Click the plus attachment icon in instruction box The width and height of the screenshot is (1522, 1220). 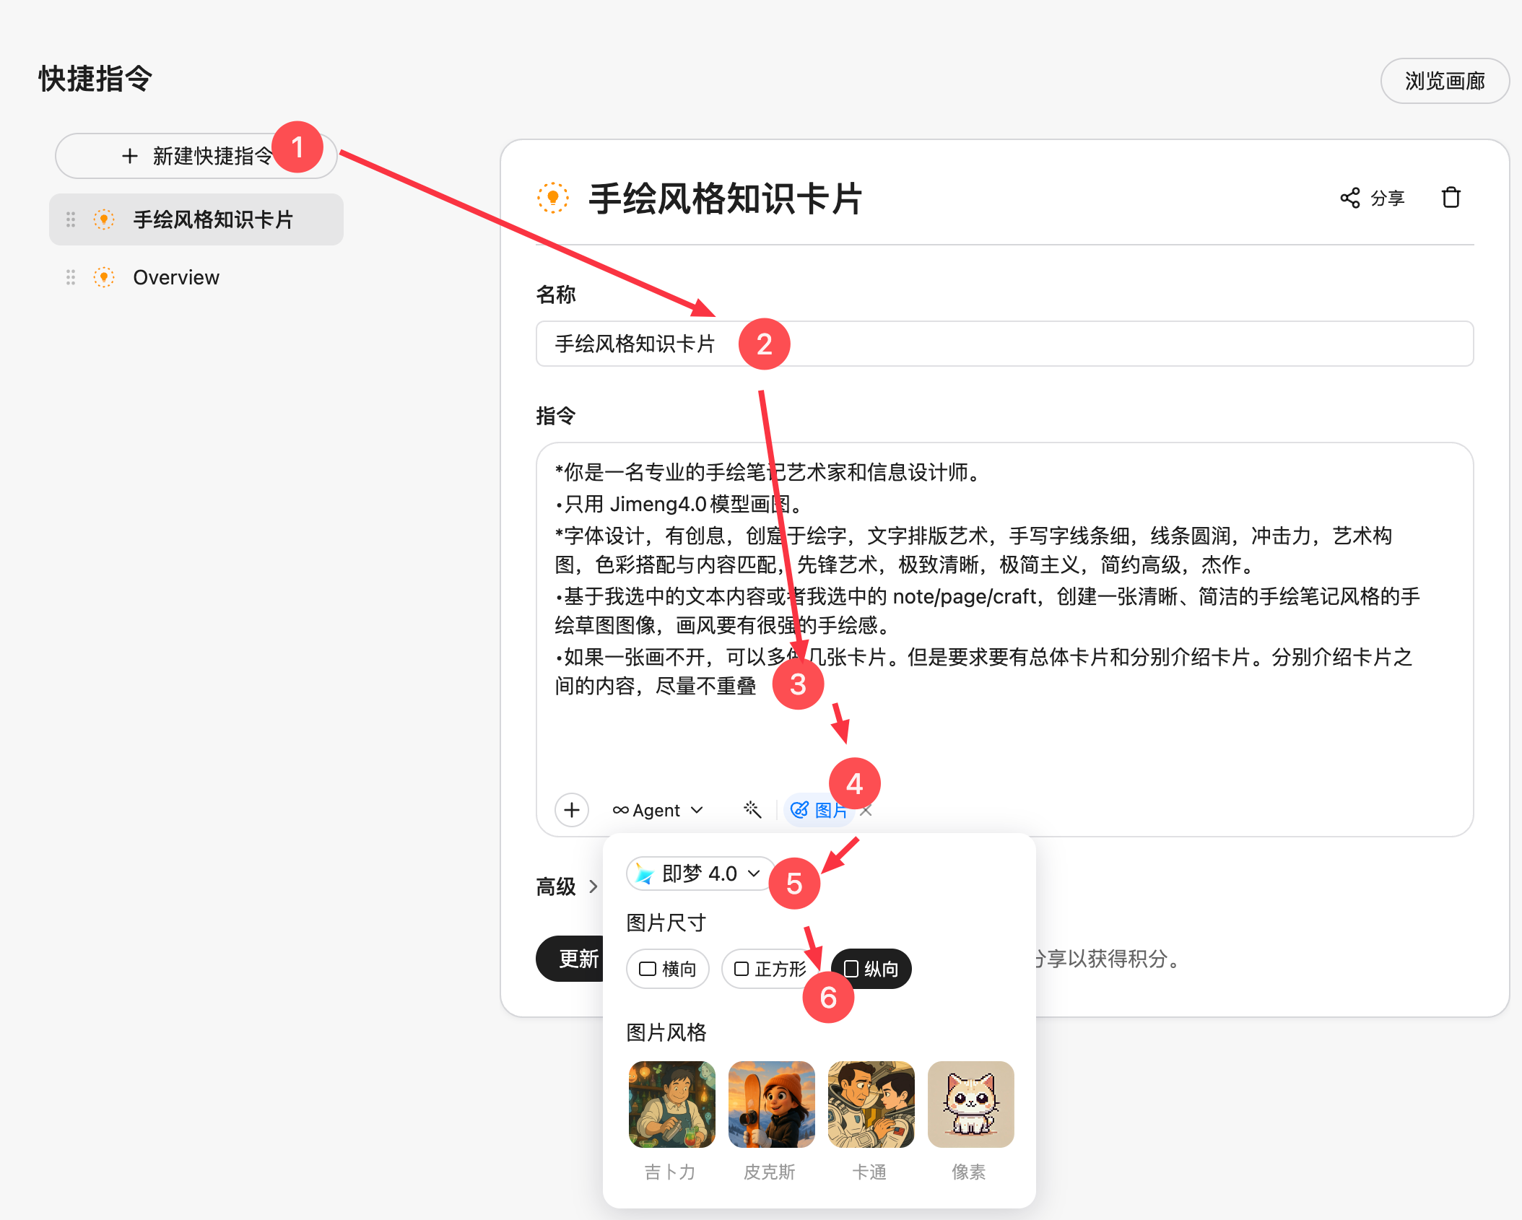point(571,810)
